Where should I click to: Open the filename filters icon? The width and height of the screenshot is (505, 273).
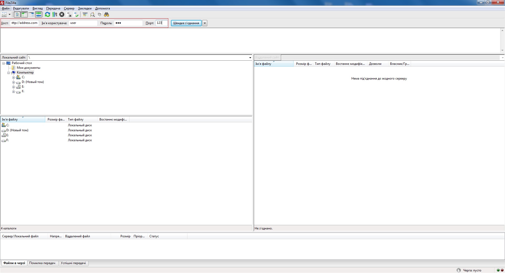(85, 15)
